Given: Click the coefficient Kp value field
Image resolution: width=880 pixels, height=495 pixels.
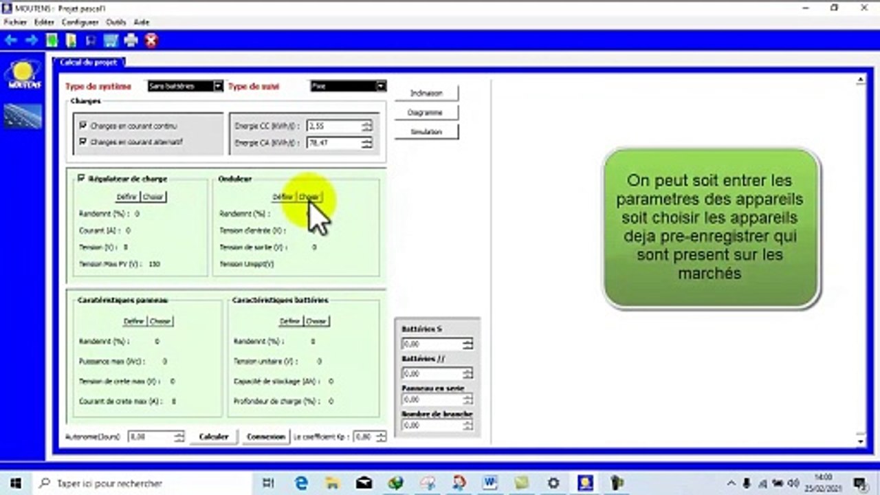Looking at the screenshot, I should 364,437.
